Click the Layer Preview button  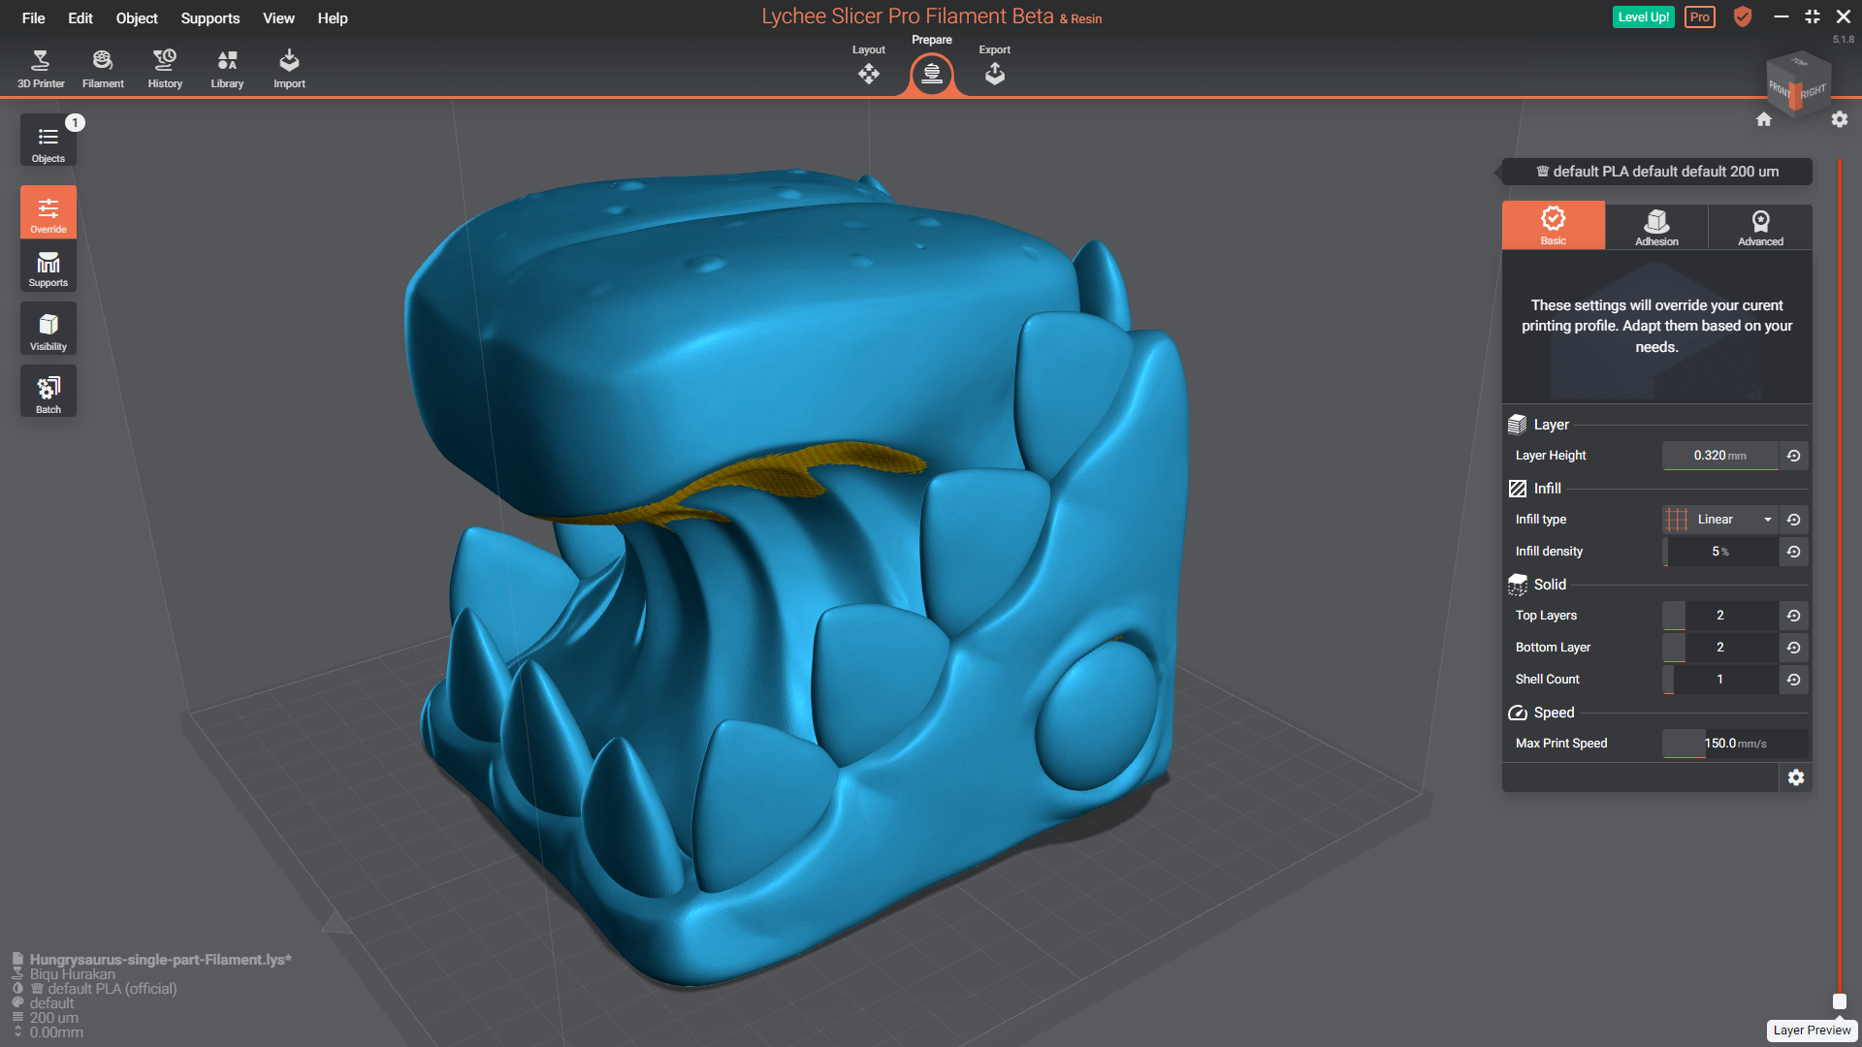(1812, 1031)
